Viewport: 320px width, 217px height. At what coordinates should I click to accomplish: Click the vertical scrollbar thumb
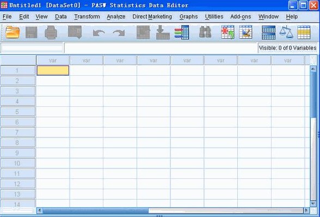point(313,95)
